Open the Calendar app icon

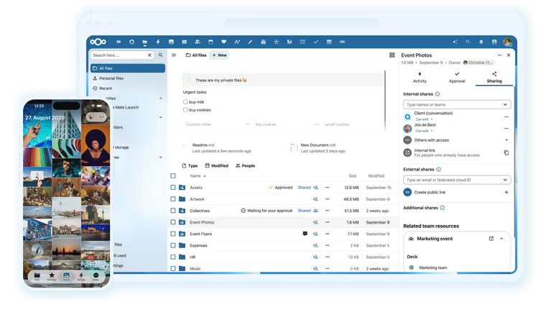click(210, 42)
